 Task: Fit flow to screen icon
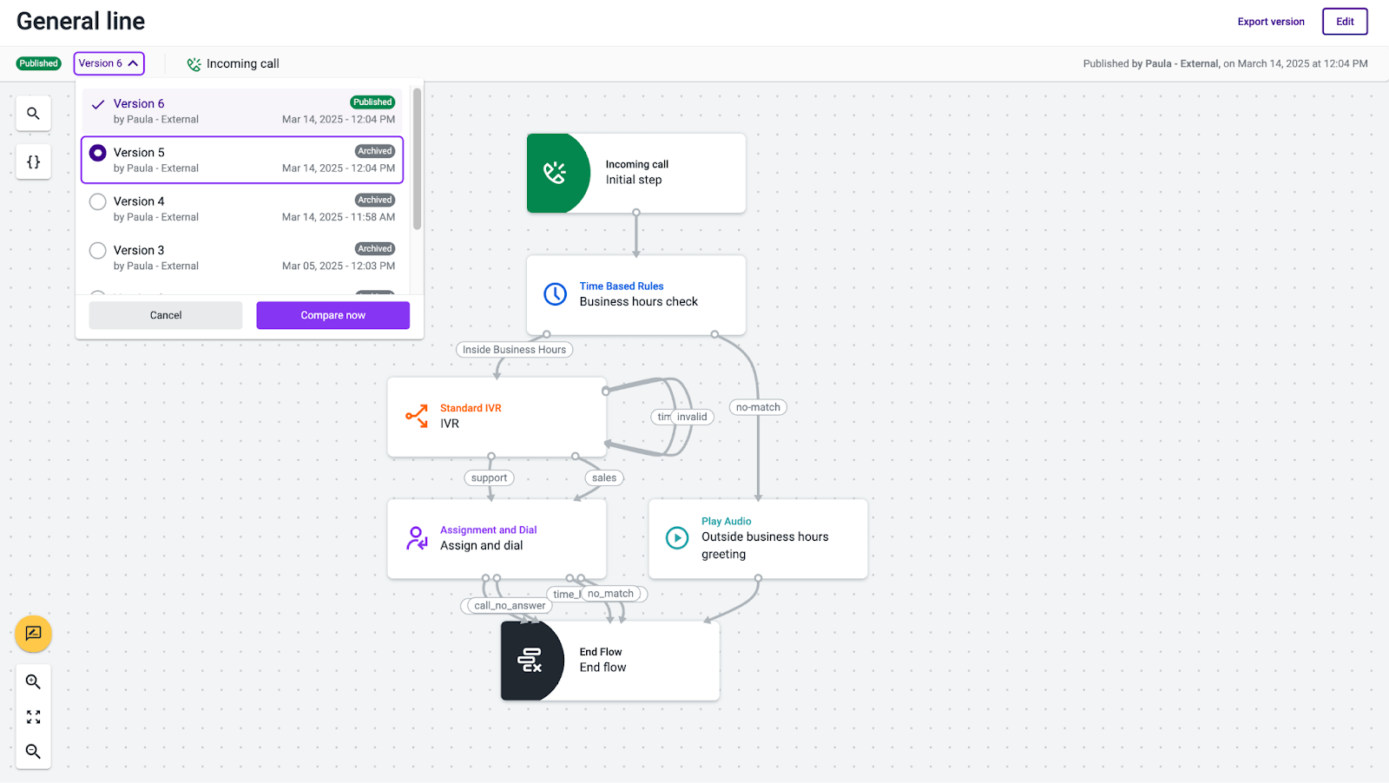click(x=33, y=717)
